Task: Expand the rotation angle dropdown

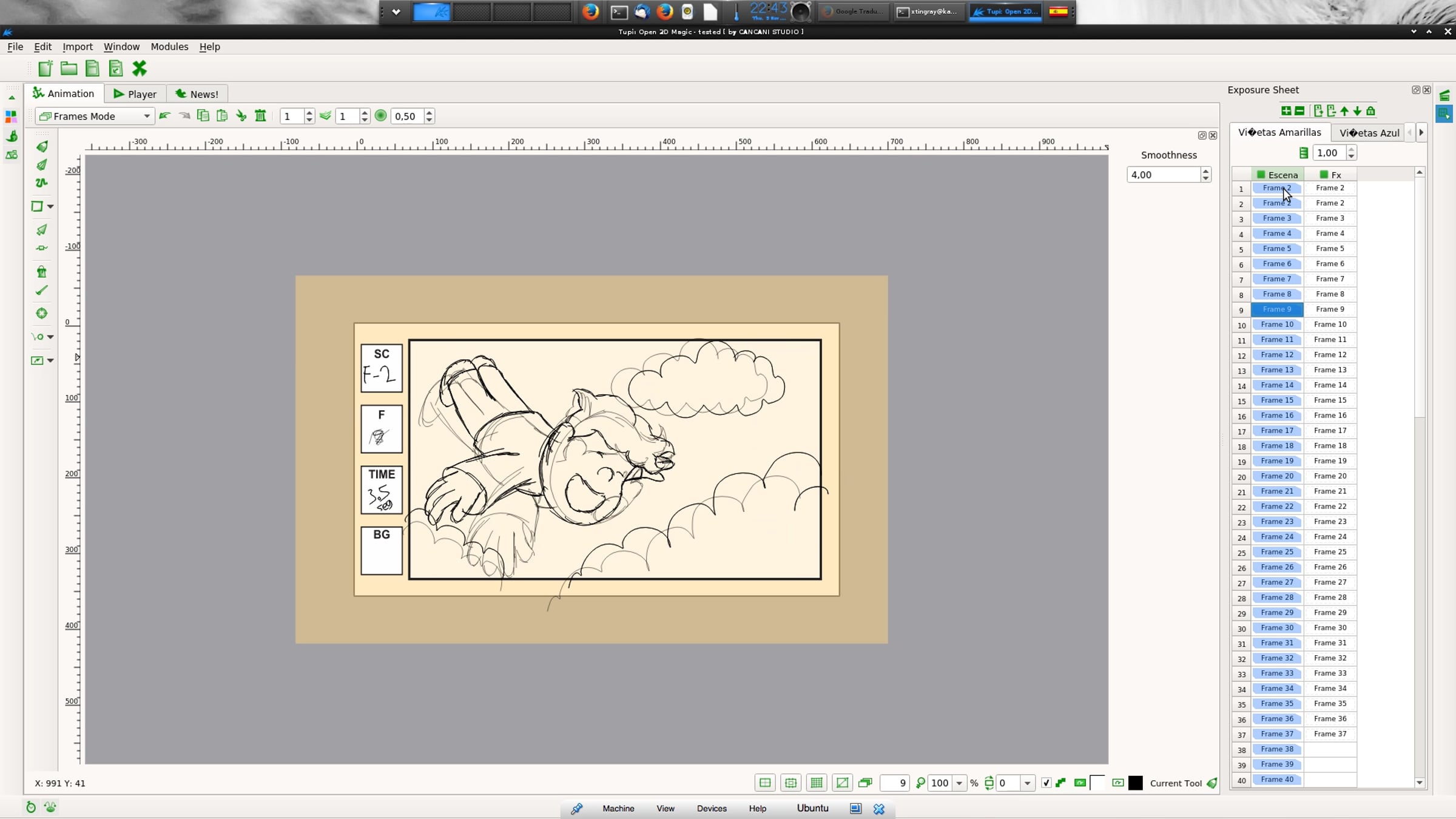Action: [x=1027, y=783]
